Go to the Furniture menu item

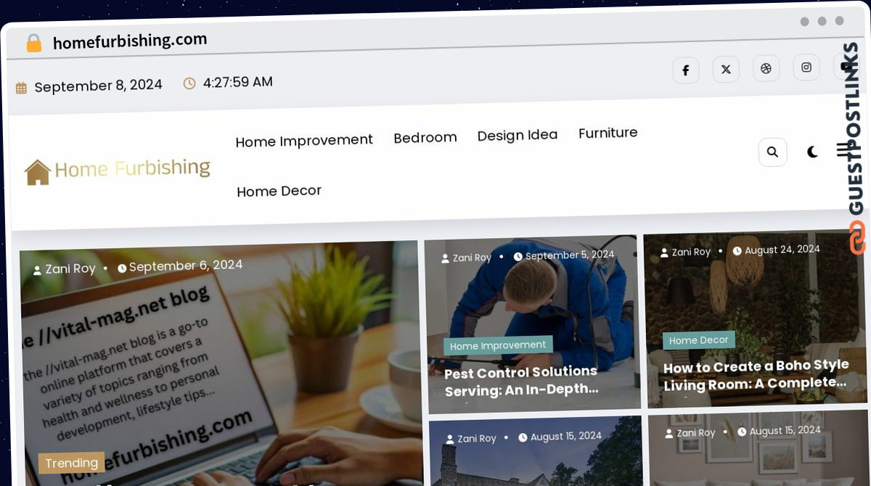coord(608,133)
